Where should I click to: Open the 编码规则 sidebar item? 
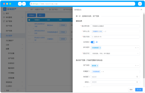tap(11, 68)
